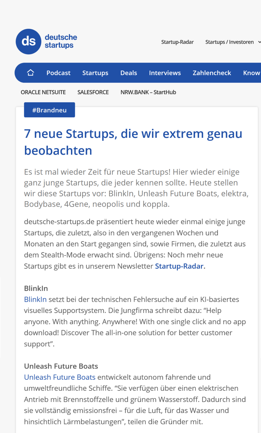261x433 pixels.
Task: Open the Startups / Investoren header menu
Action: pyautogui.click(x=229, y=42)
